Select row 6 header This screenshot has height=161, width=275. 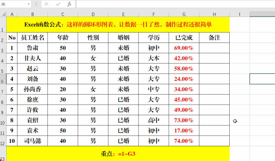pos(3,79)
